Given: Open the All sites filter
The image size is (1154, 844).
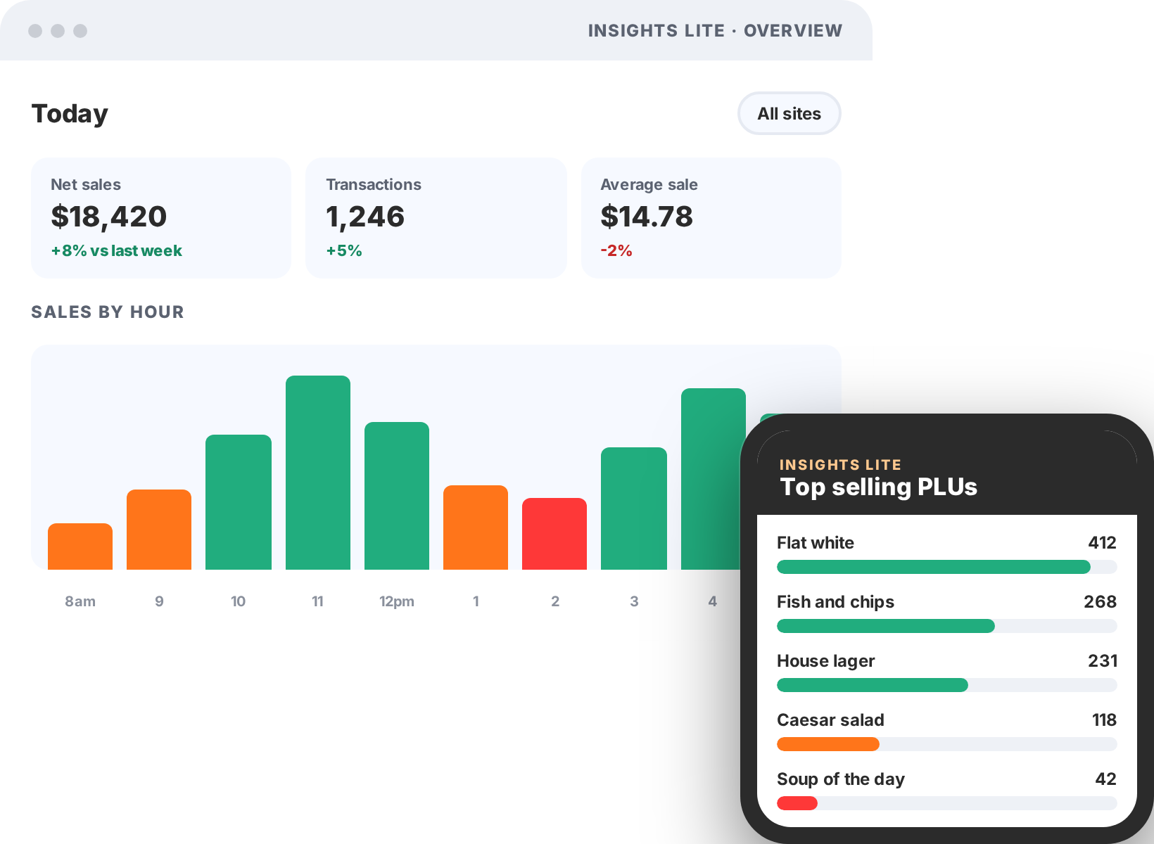Looking at the screenshot, I should pos(789,113).
